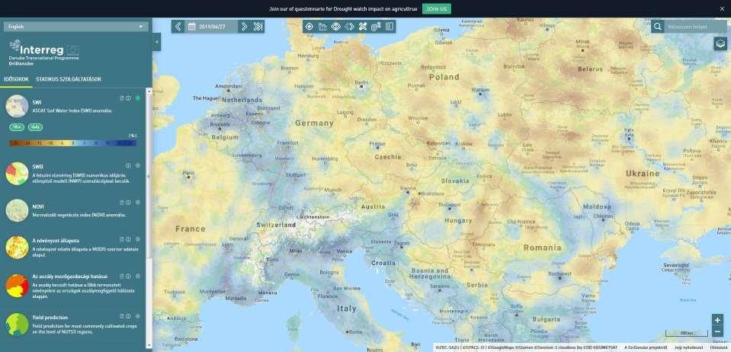Open the chart statistics tool
Viewport: 731px width, 352px height.
pyautogui.click(x=322, y=27)
